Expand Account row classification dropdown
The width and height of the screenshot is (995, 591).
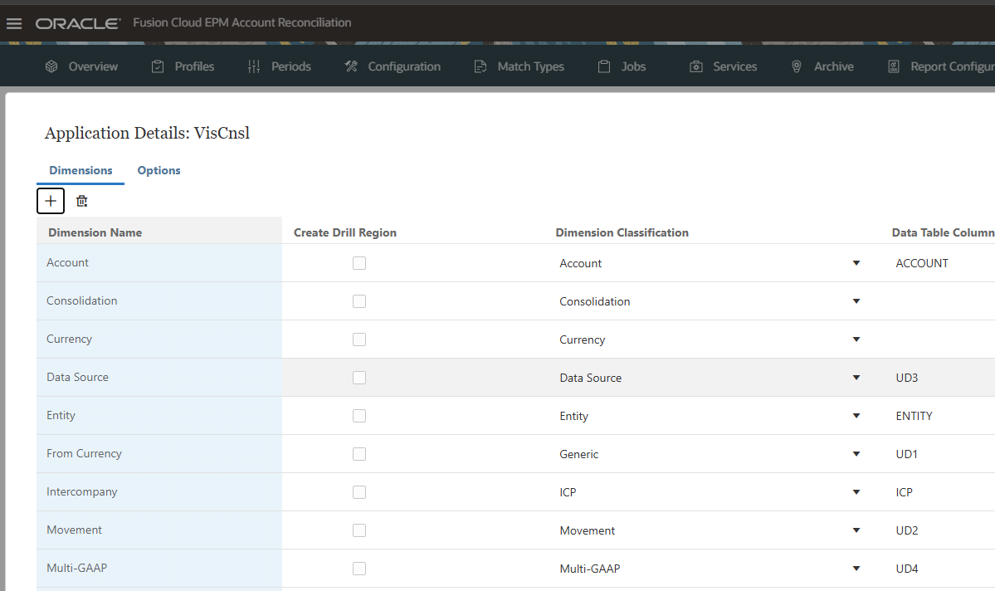pyautogui.click(x=856, y=263)
